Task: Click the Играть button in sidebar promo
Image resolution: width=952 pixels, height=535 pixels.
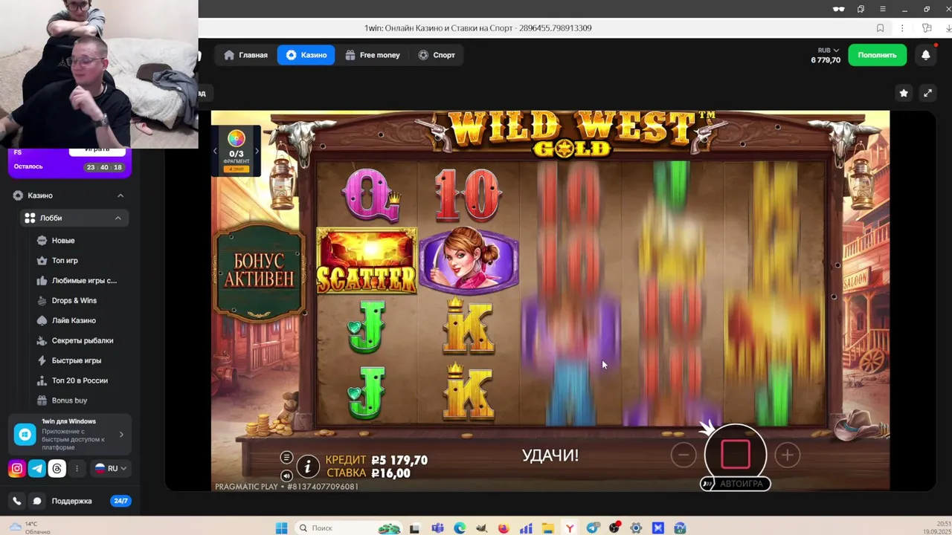Action: (x=97, y=150)
